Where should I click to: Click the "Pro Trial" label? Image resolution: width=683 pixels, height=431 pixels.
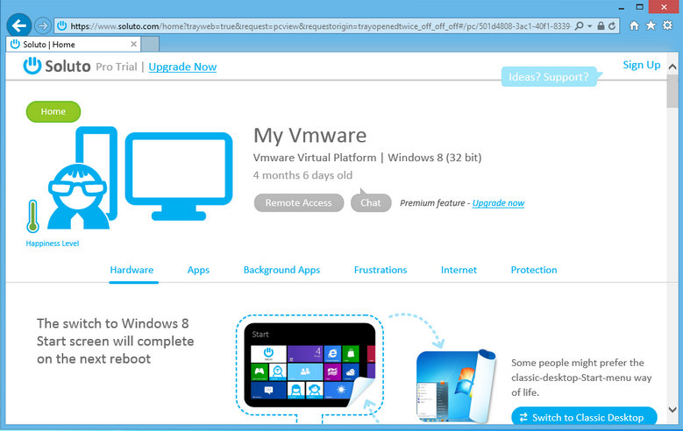[x=117, y=67]
